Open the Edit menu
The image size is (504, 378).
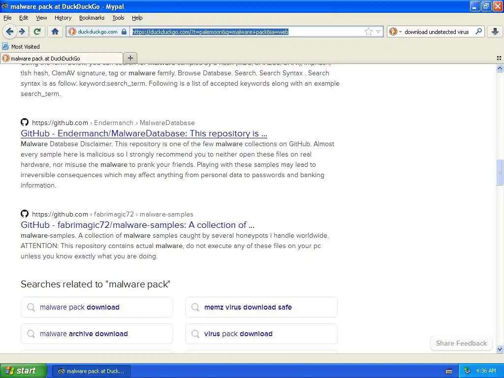click(x=24, y=18)
